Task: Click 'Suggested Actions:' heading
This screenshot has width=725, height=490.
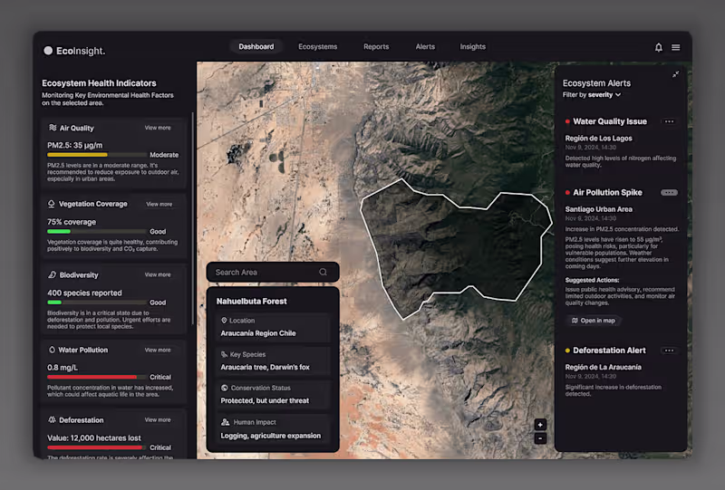Action: (592, 280)
